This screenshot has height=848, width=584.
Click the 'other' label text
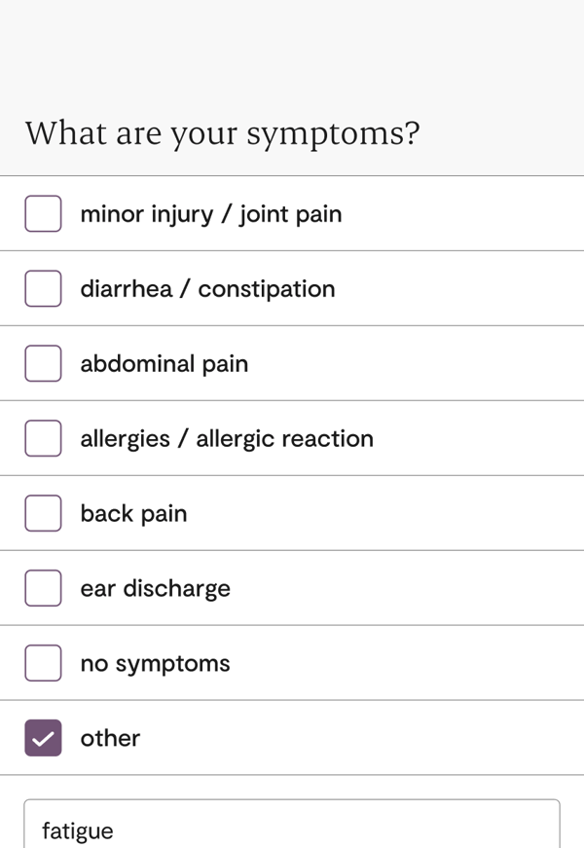(x=110, y=739)
